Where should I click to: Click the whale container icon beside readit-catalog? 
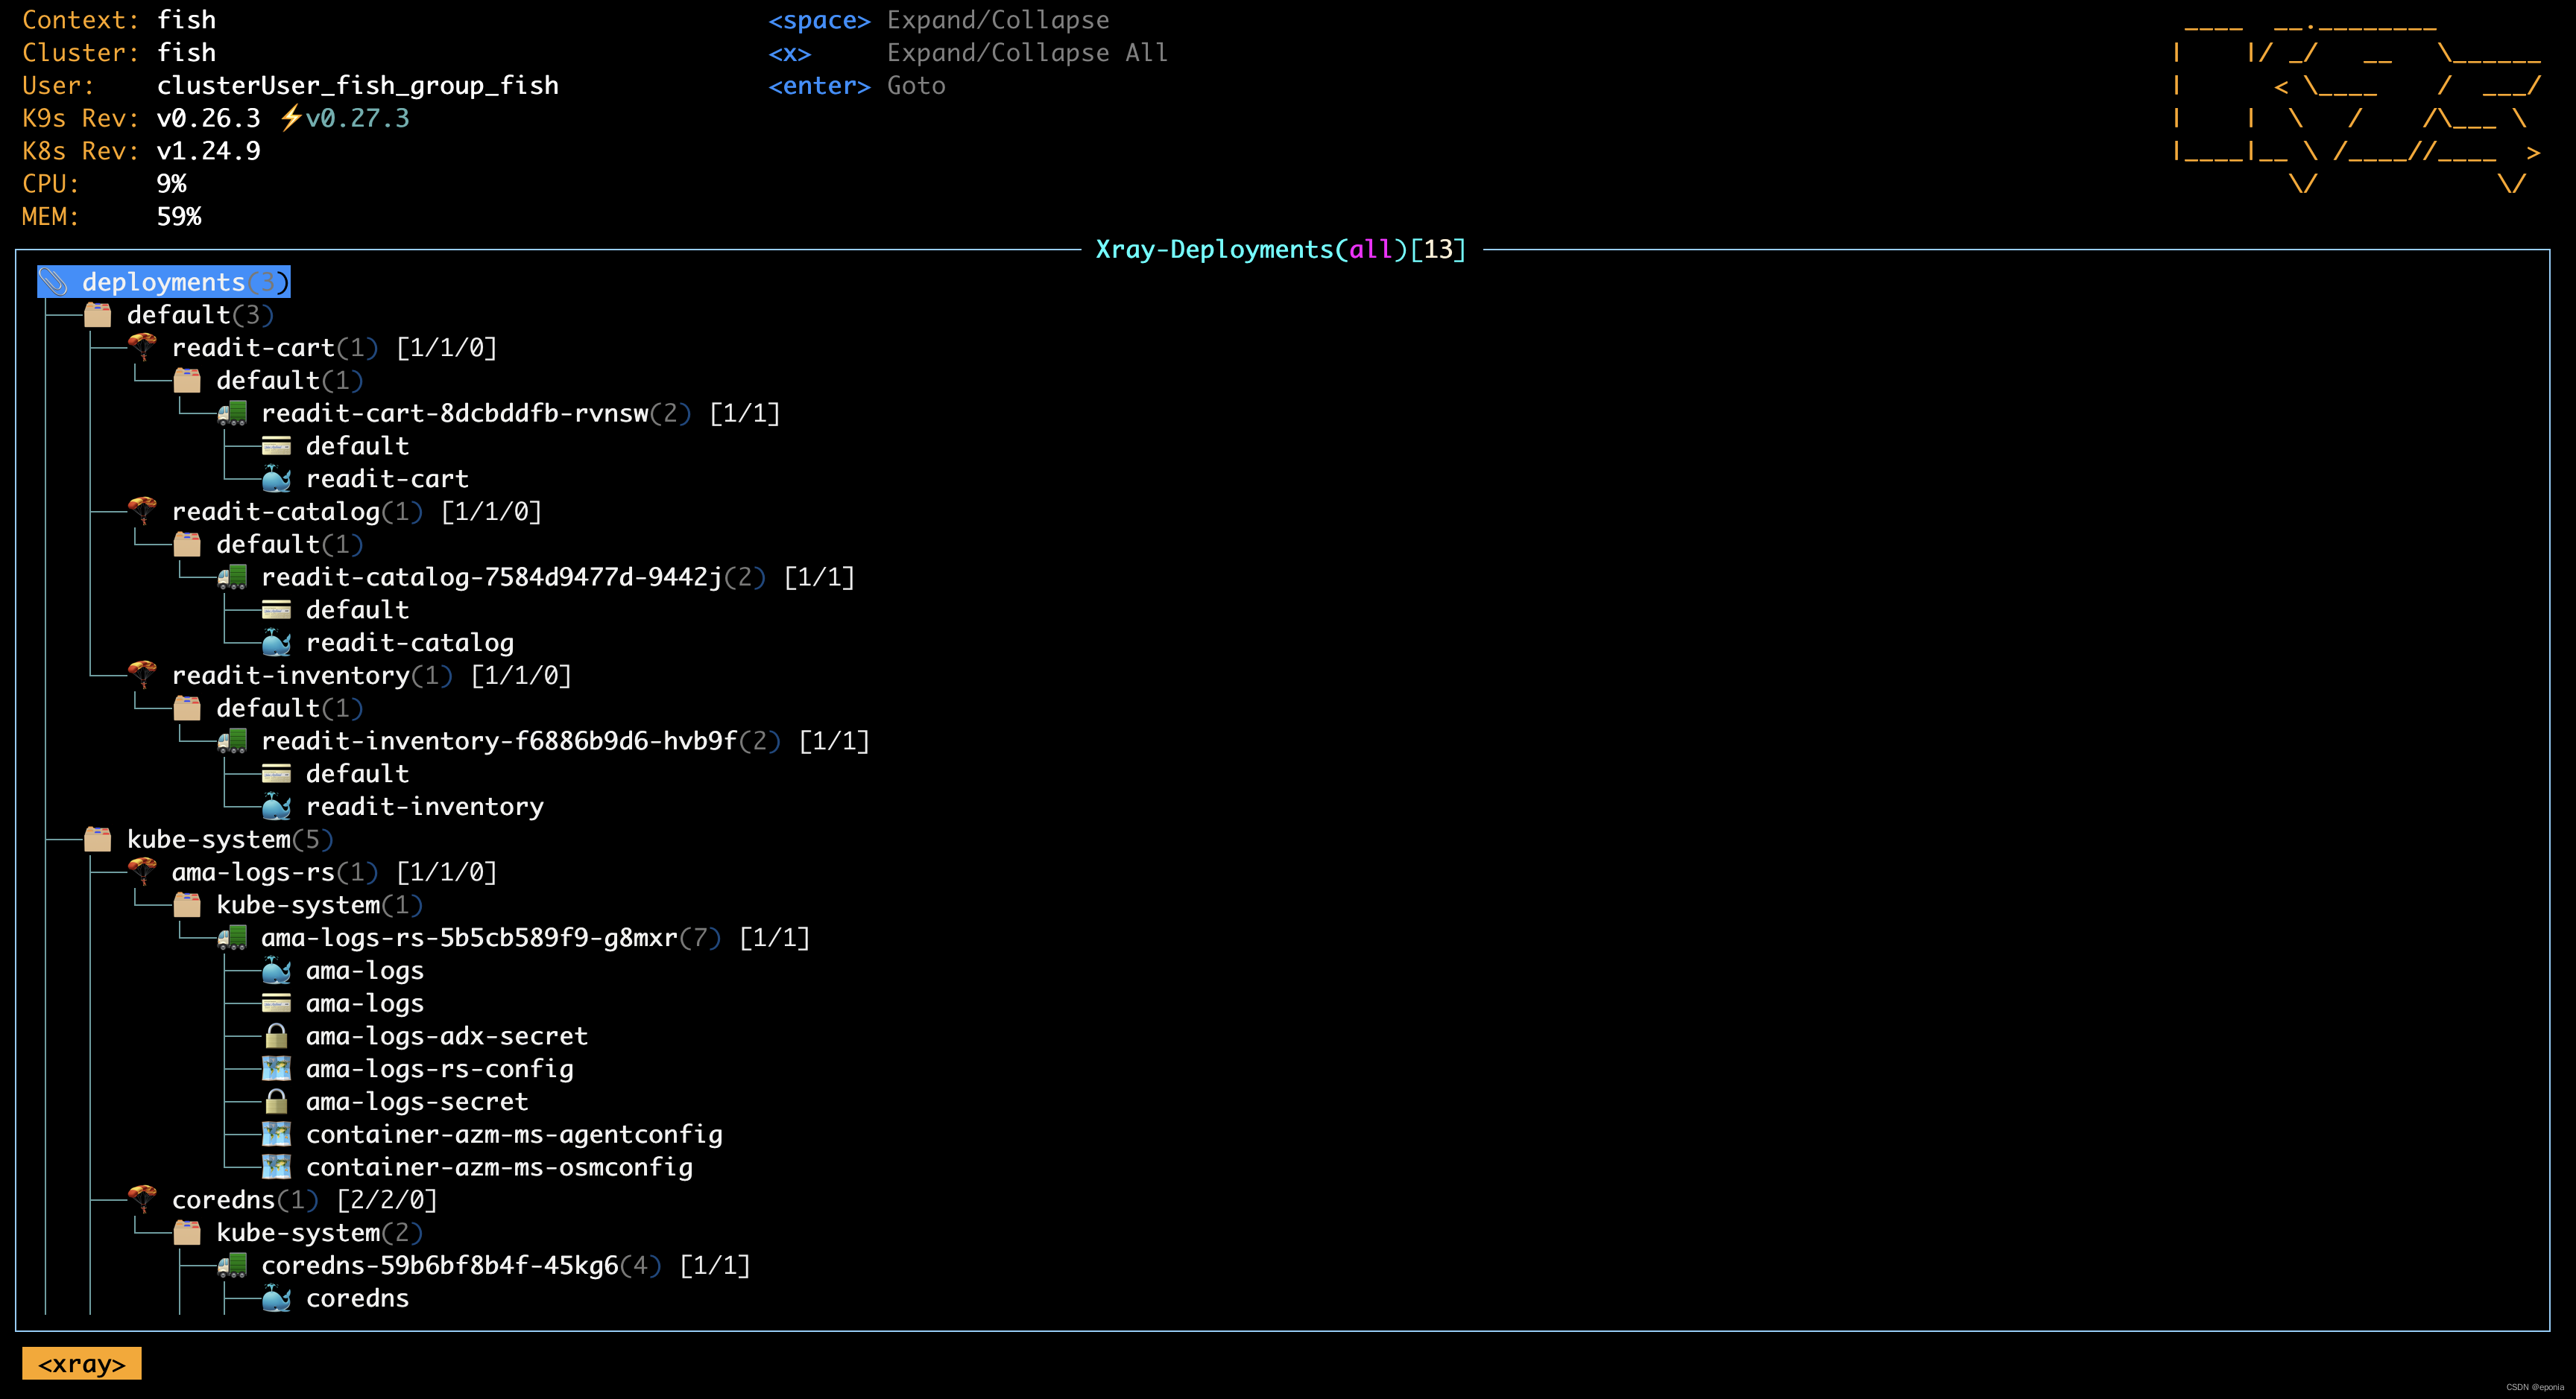(x=276, y=643)
